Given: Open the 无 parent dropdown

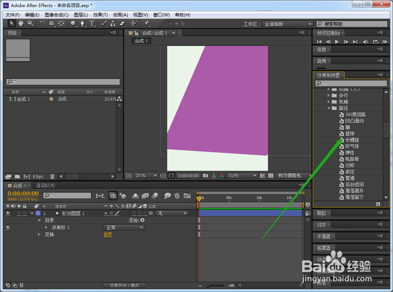Looking at the screenshot, I should coord(172,213).
